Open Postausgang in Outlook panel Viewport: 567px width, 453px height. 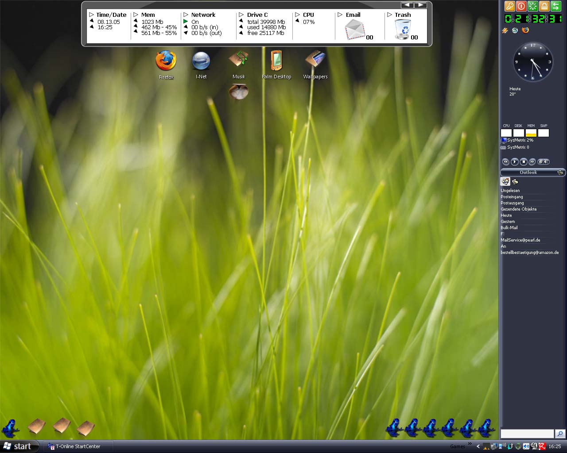click(512, 203)
